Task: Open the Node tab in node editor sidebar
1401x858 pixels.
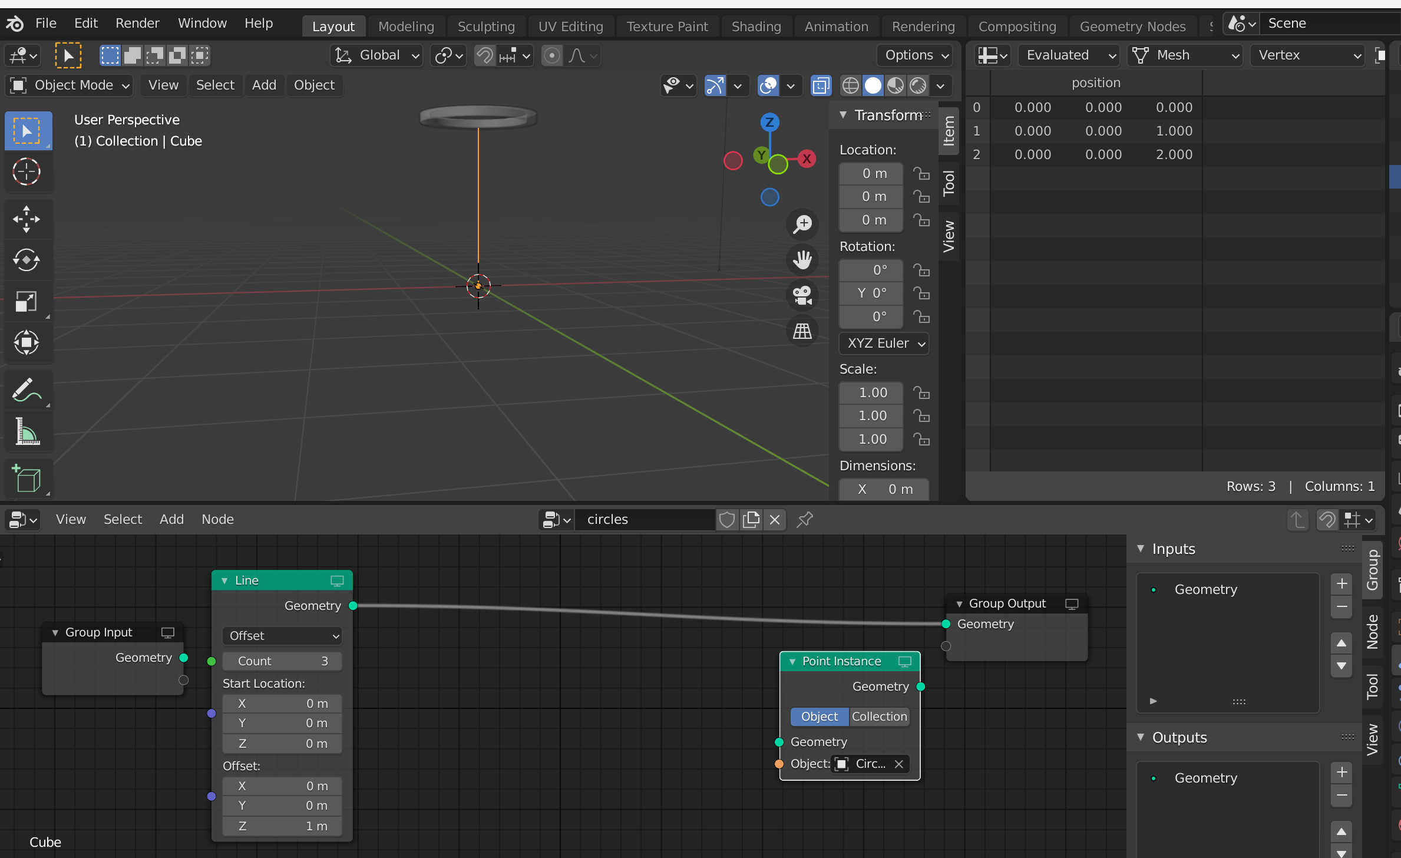Action: click(1372, 632)
